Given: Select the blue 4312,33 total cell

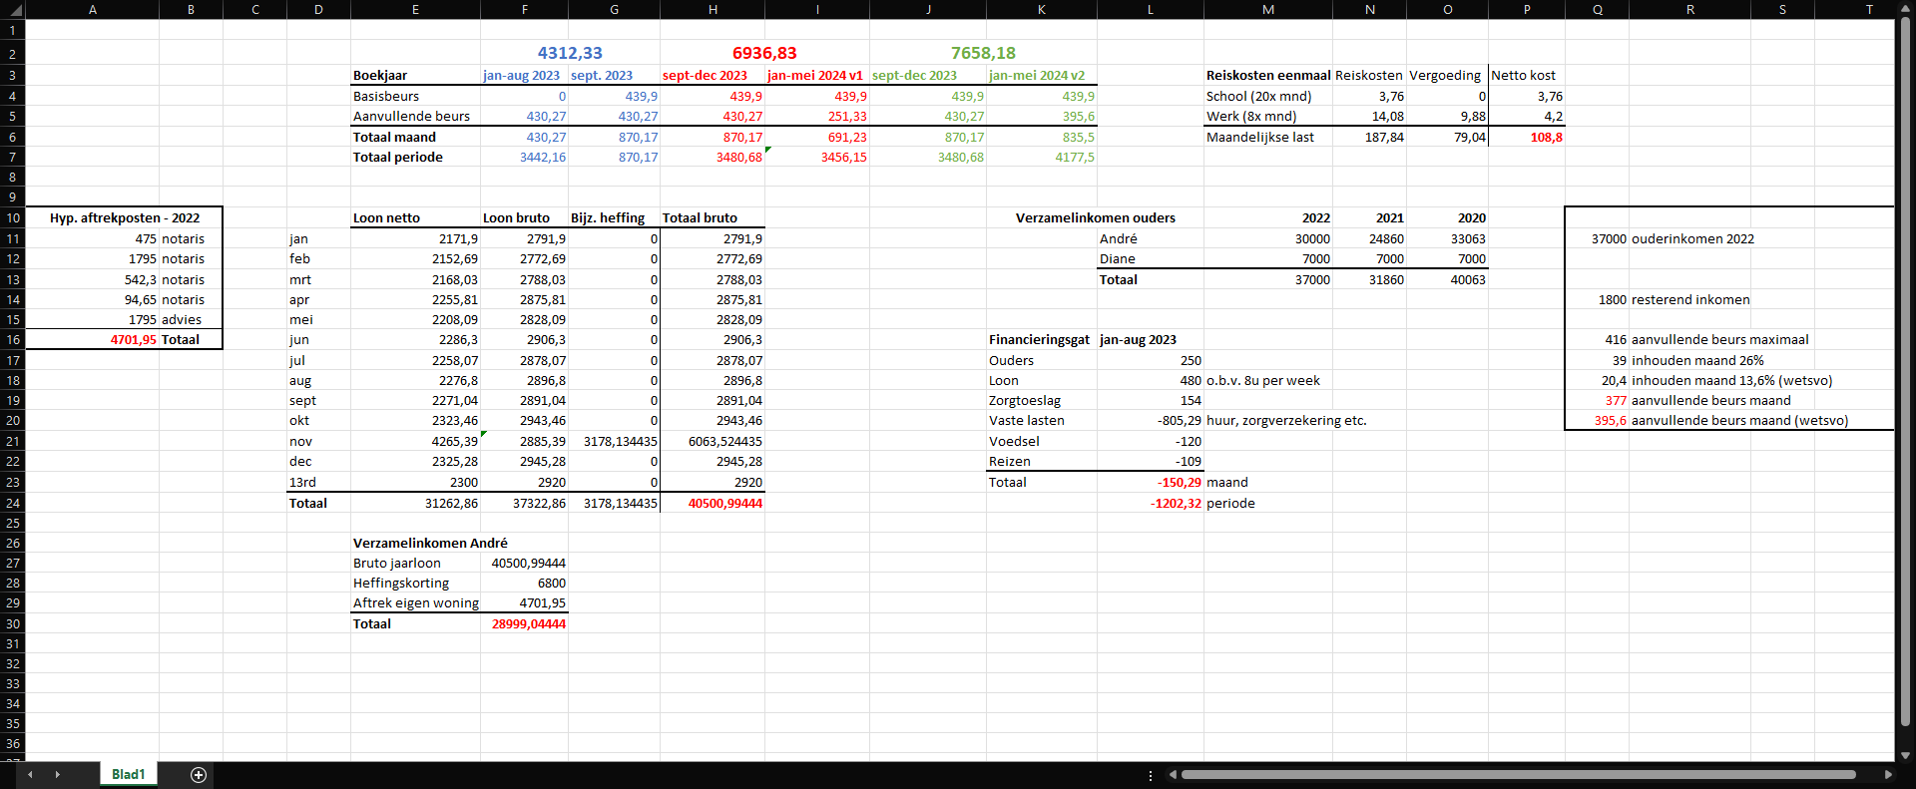Looking at the screenshot, I should 570,53.
